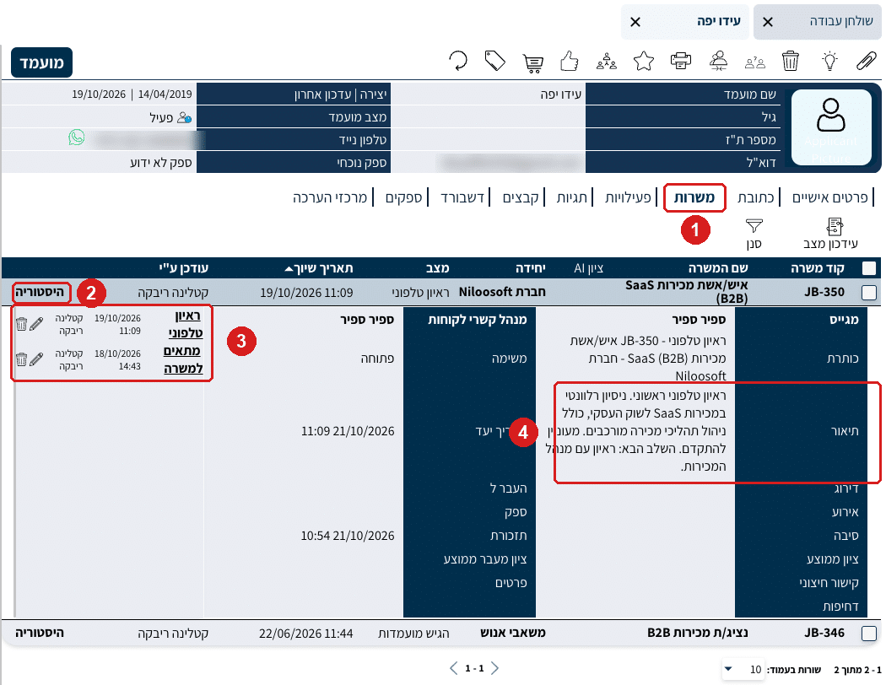Click the thumbs-up icon in the toolbar

pyautogui.click(x=569, y=61)
